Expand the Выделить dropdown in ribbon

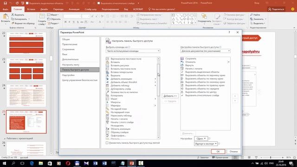point(258,23)
